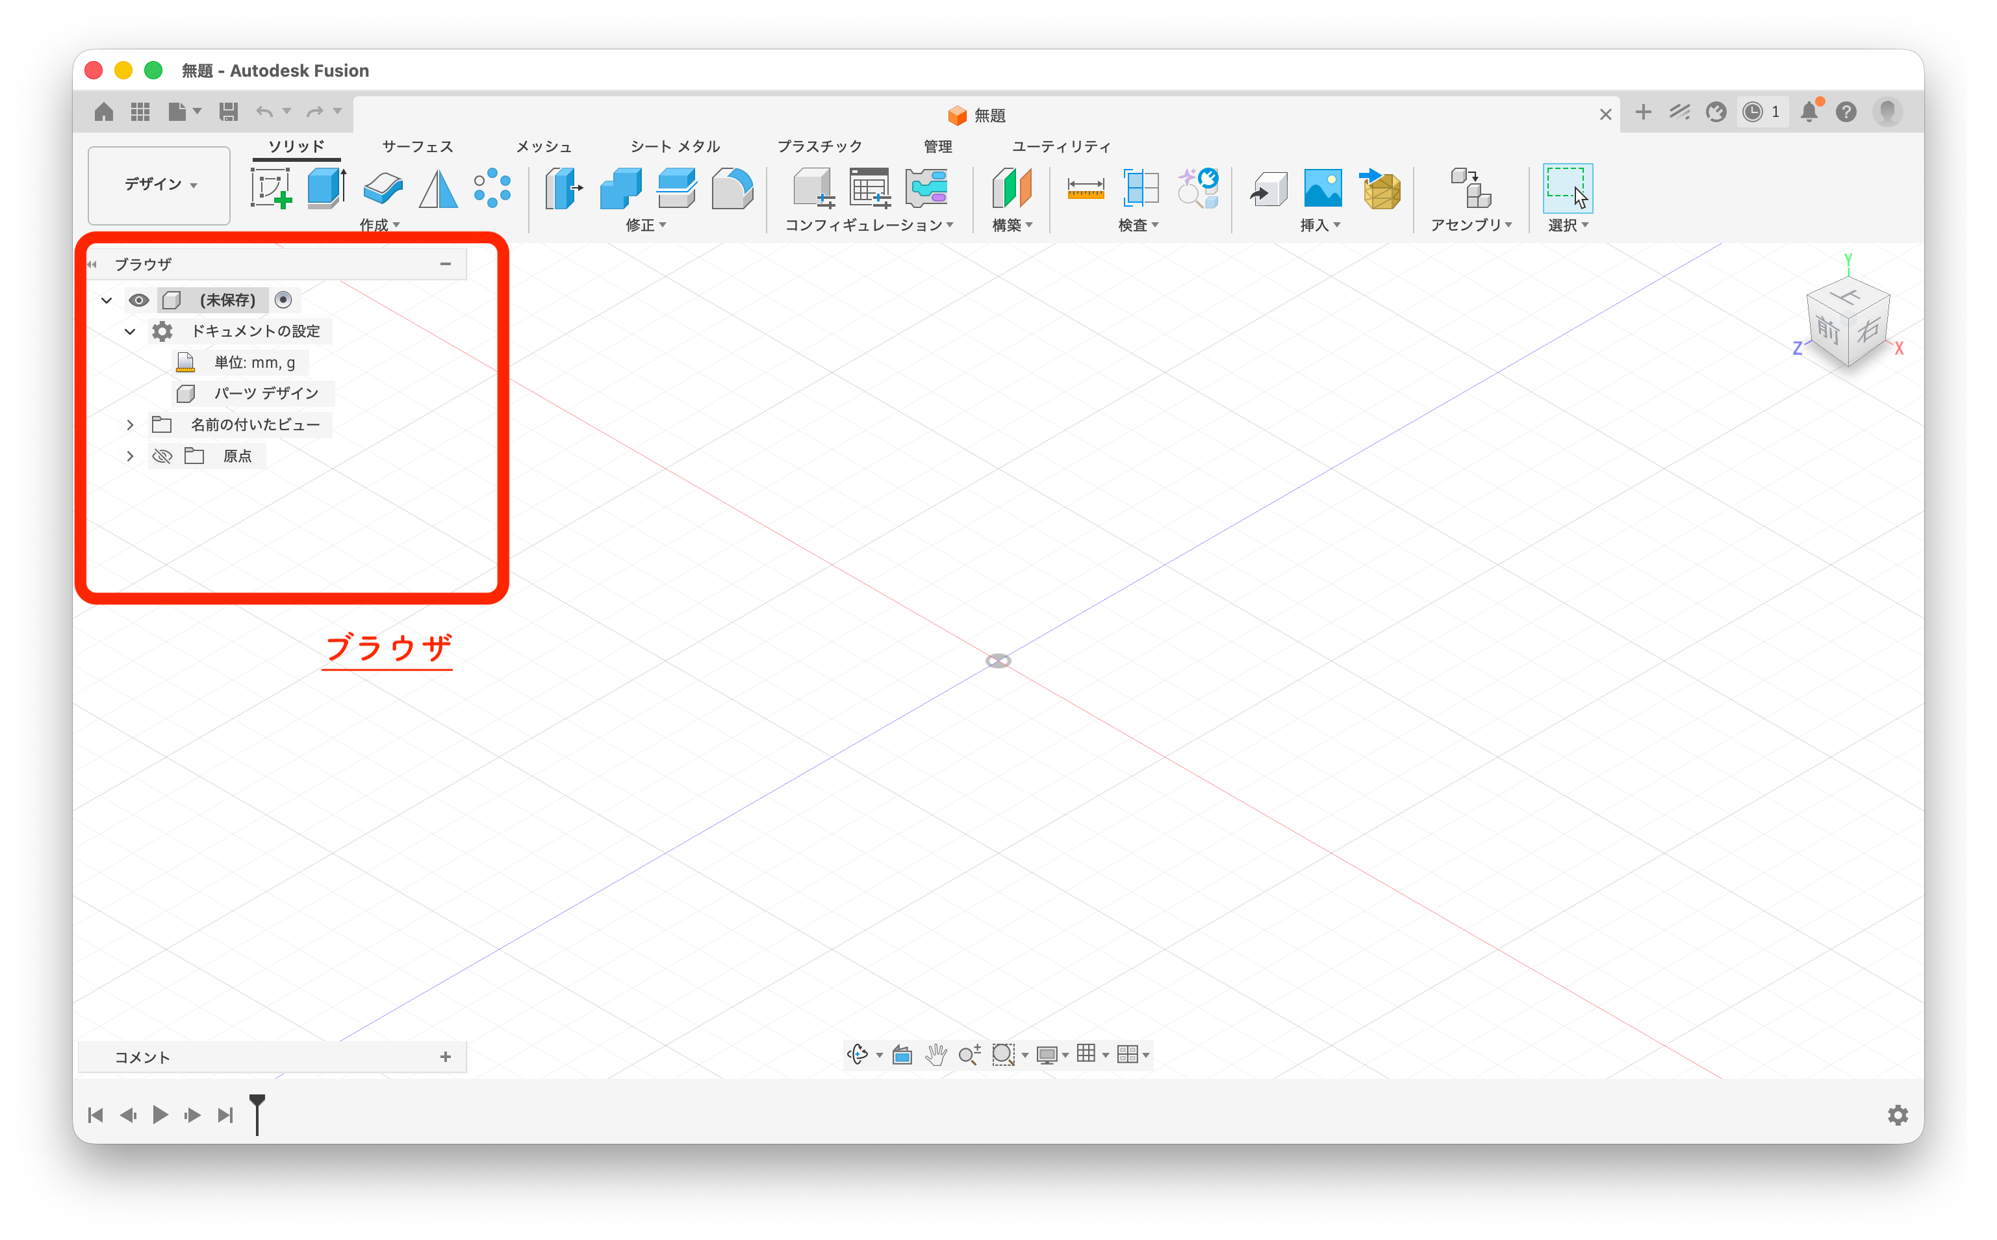The width and height of the screenshot is (1997, 1240).
Task: Select the Mirror tool icon
Action: pyautogui.click(x=438, y=188)
